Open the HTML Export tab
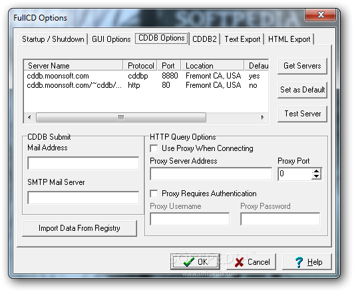The image size is (354, 292). click(x=289, y=39)
